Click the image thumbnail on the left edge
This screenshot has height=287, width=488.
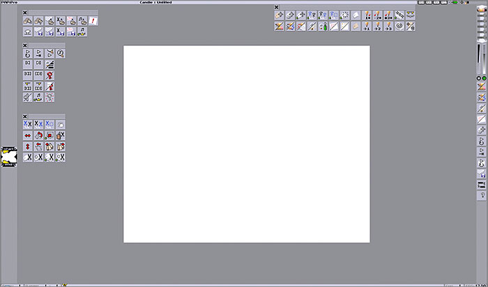[x=8, y=157]
